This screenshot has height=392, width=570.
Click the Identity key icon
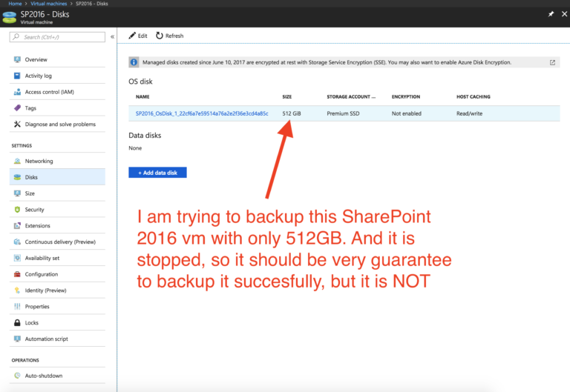[x=17, y=290]
